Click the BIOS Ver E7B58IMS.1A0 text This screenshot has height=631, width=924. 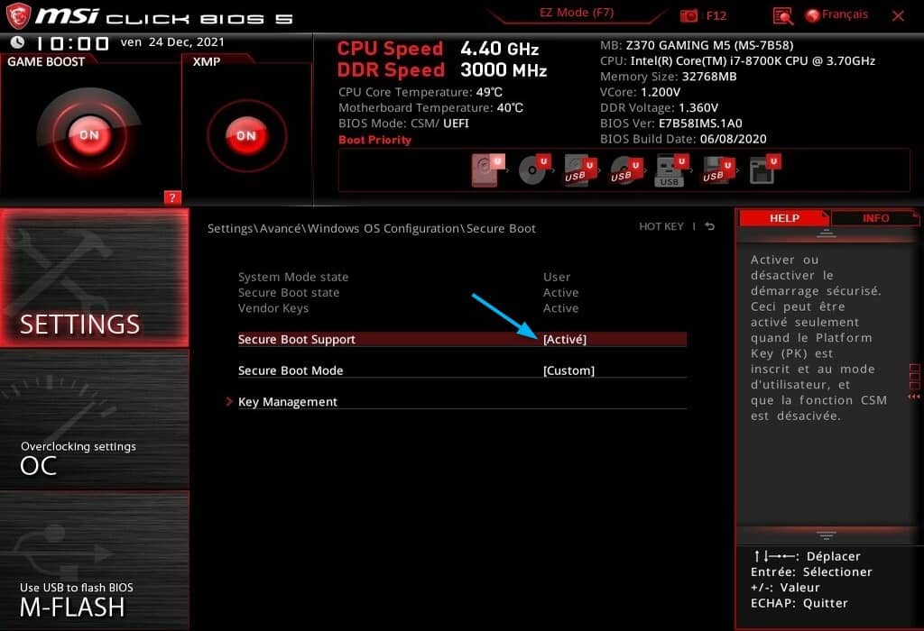tap(670, 123)
